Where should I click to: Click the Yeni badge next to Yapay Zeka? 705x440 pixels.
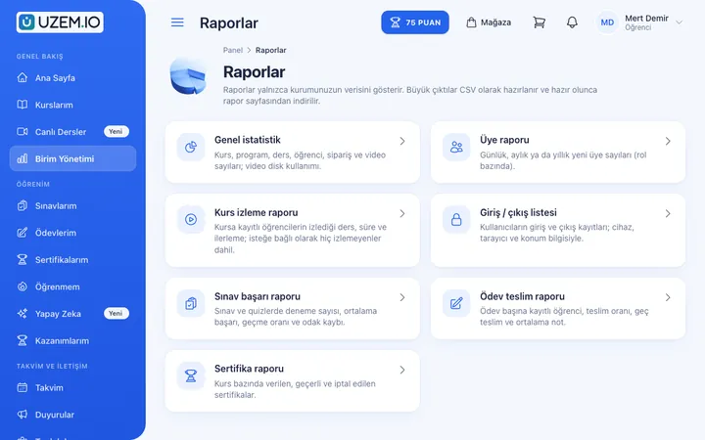pyautogui.click(x=116, y=313)
